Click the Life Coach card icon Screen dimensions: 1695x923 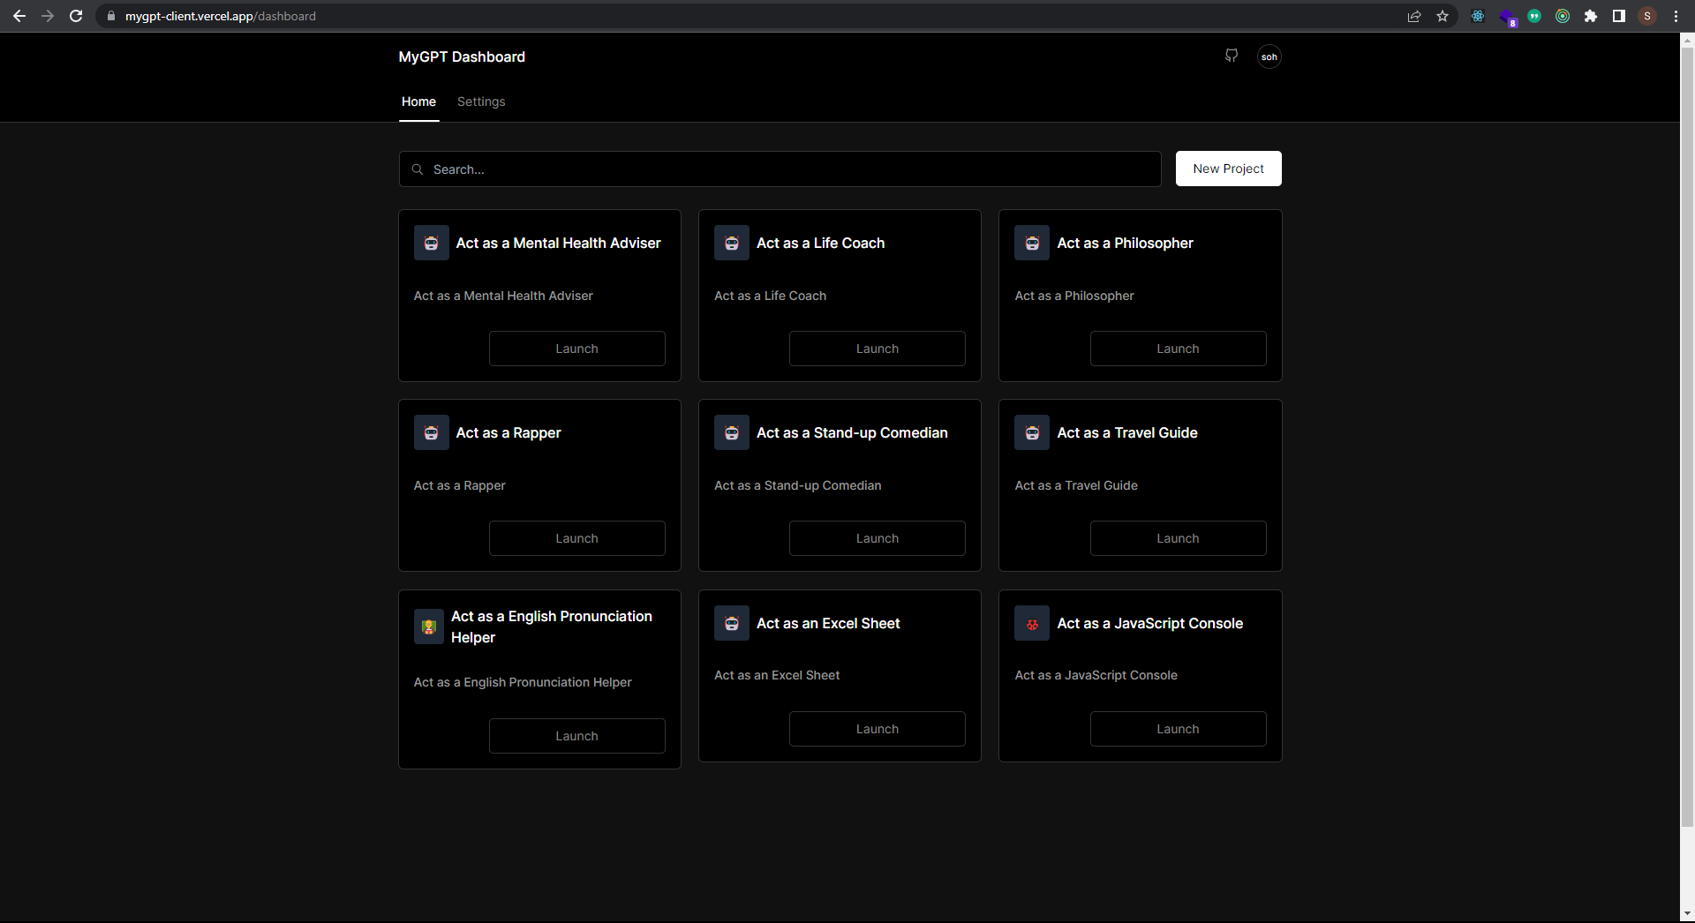pyautogui.click(x=732, y=243)
